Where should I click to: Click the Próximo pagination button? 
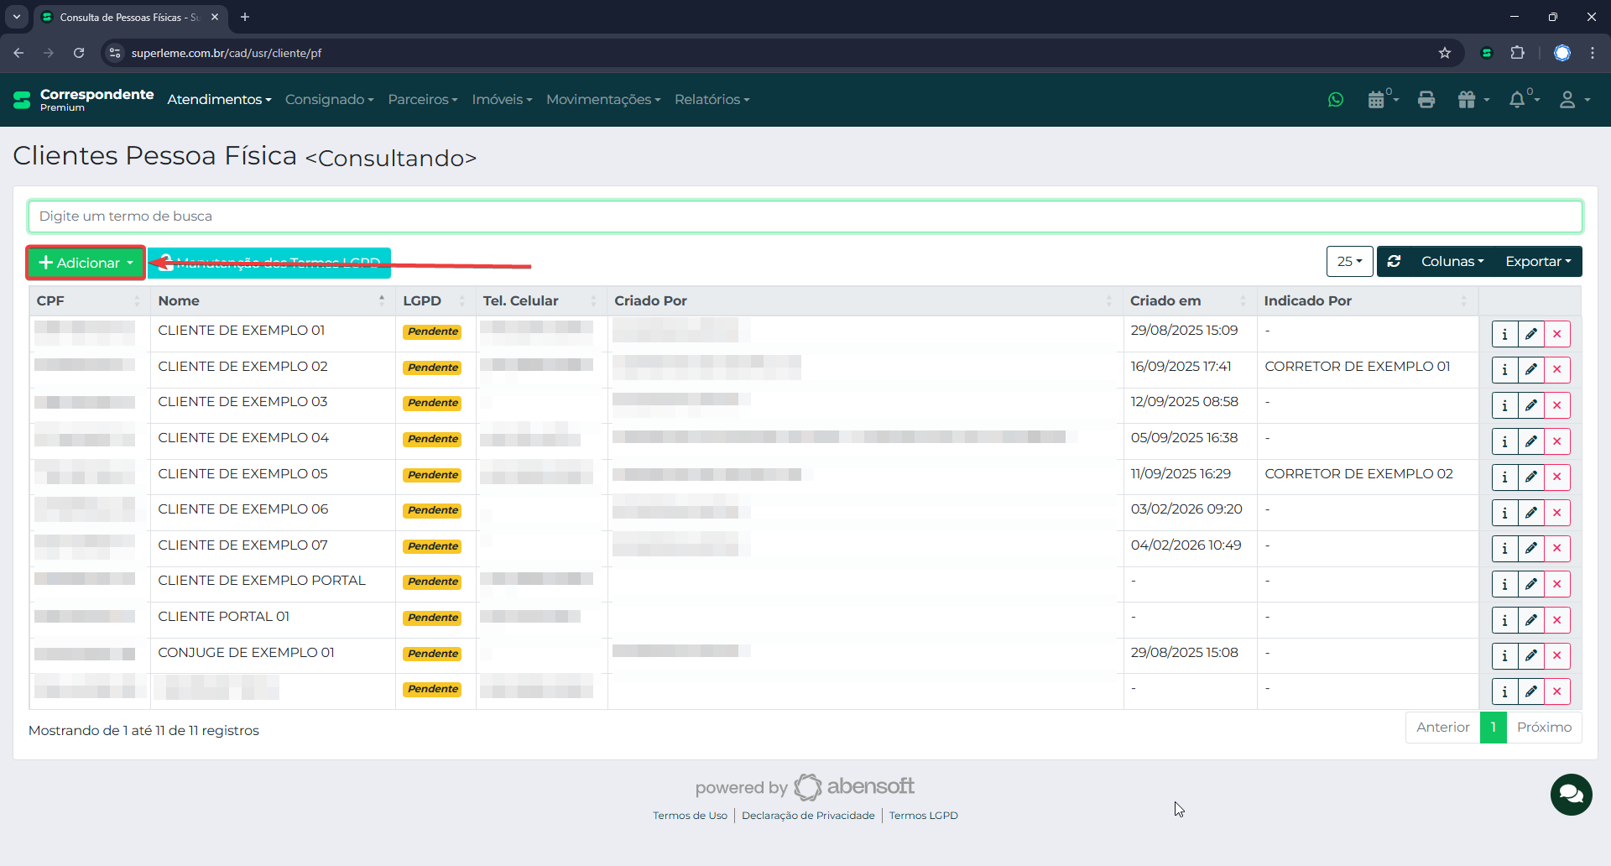click(1544, 728)
